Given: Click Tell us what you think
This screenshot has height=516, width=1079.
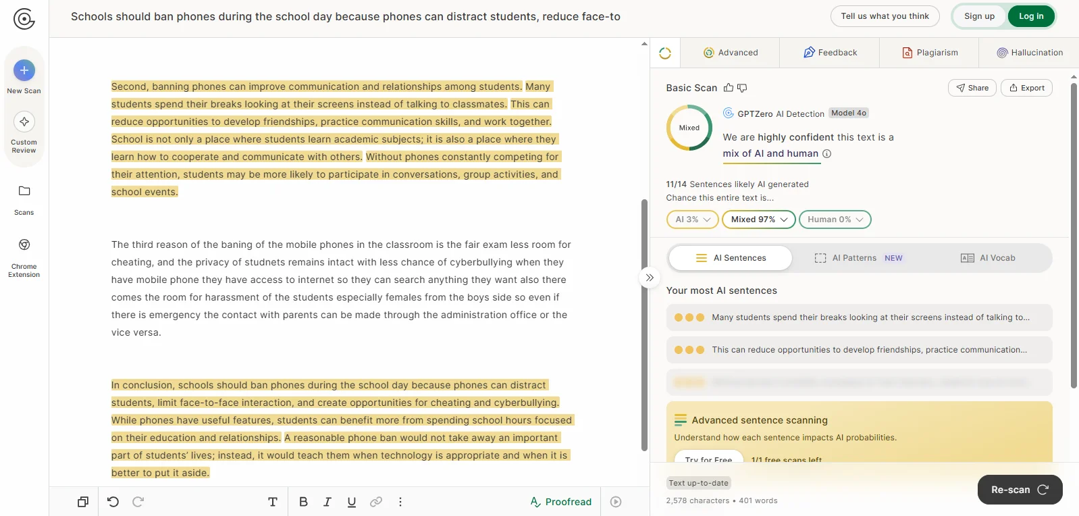Looking at the screenshot, I should pos(885,16).
